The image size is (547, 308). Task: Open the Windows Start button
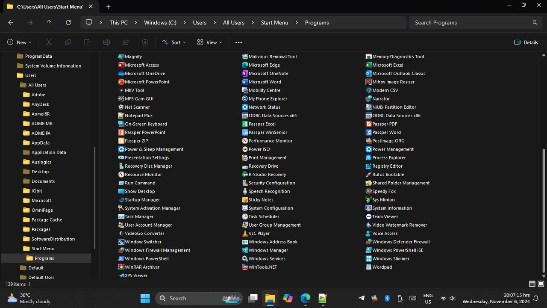[x=145, y=298]
